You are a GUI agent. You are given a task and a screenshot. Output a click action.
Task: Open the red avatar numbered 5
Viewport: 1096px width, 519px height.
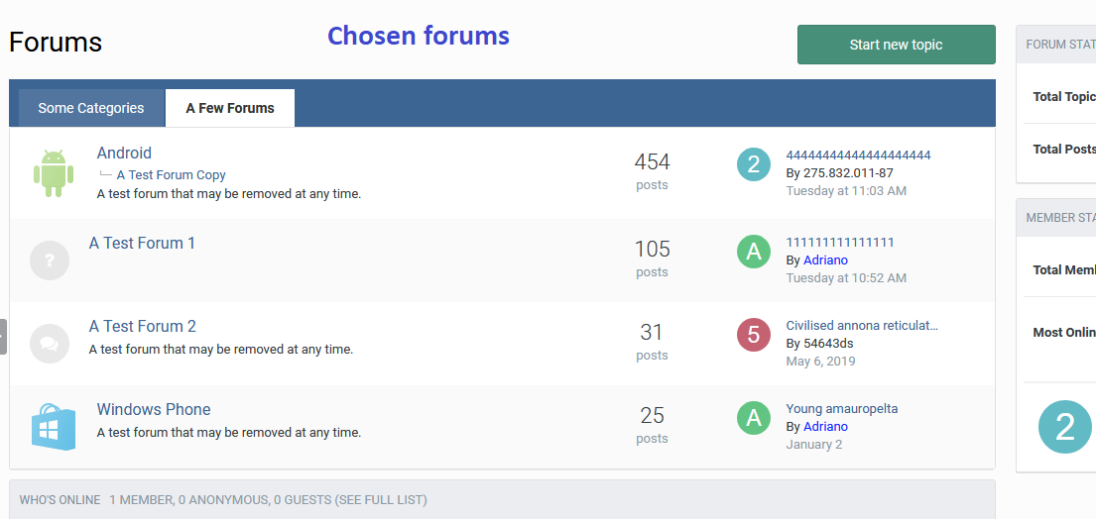coord(754,335)
